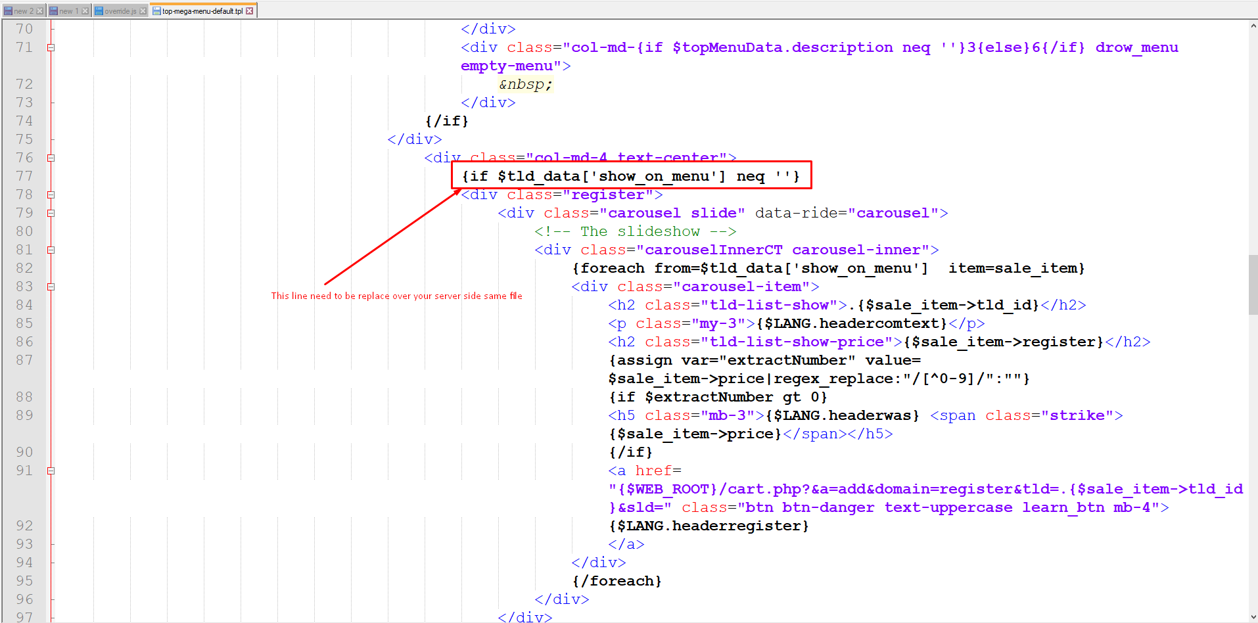Click line number 77 in the margin
This screenshot has height=623, width=1258.
click(24, 176)
